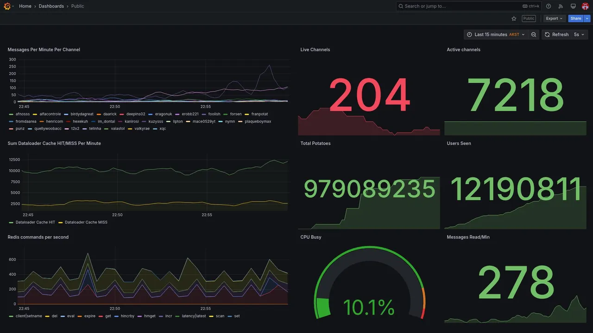This screenshot has width=593, height=333.
Task: Open the Grafana logo menu
Action: click(x=7, y=6)
